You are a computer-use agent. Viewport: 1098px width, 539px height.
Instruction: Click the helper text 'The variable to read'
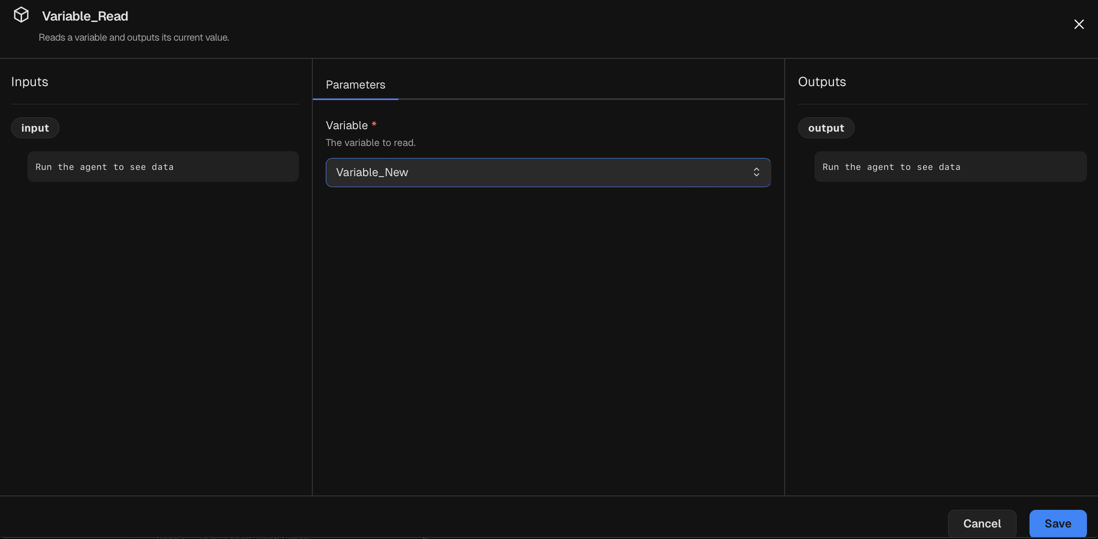click(370, 143)
